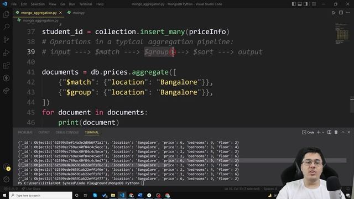Screen dimensions: 354x199
Task: Toggle the primary side bar
Action: pyautogui.click(x=294, y=4)
